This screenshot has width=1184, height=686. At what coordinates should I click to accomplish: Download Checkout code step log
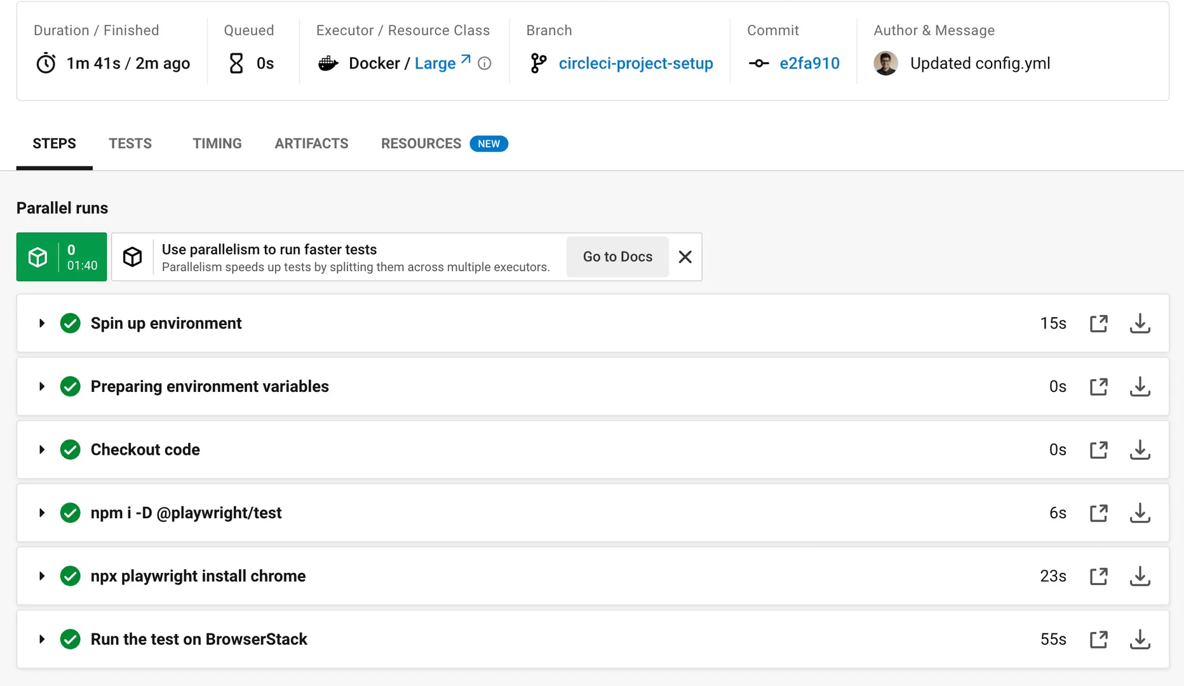coord(1140,450)
